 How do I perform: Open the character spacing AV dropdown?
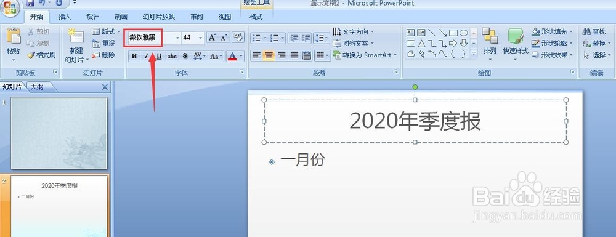(200, 56)
